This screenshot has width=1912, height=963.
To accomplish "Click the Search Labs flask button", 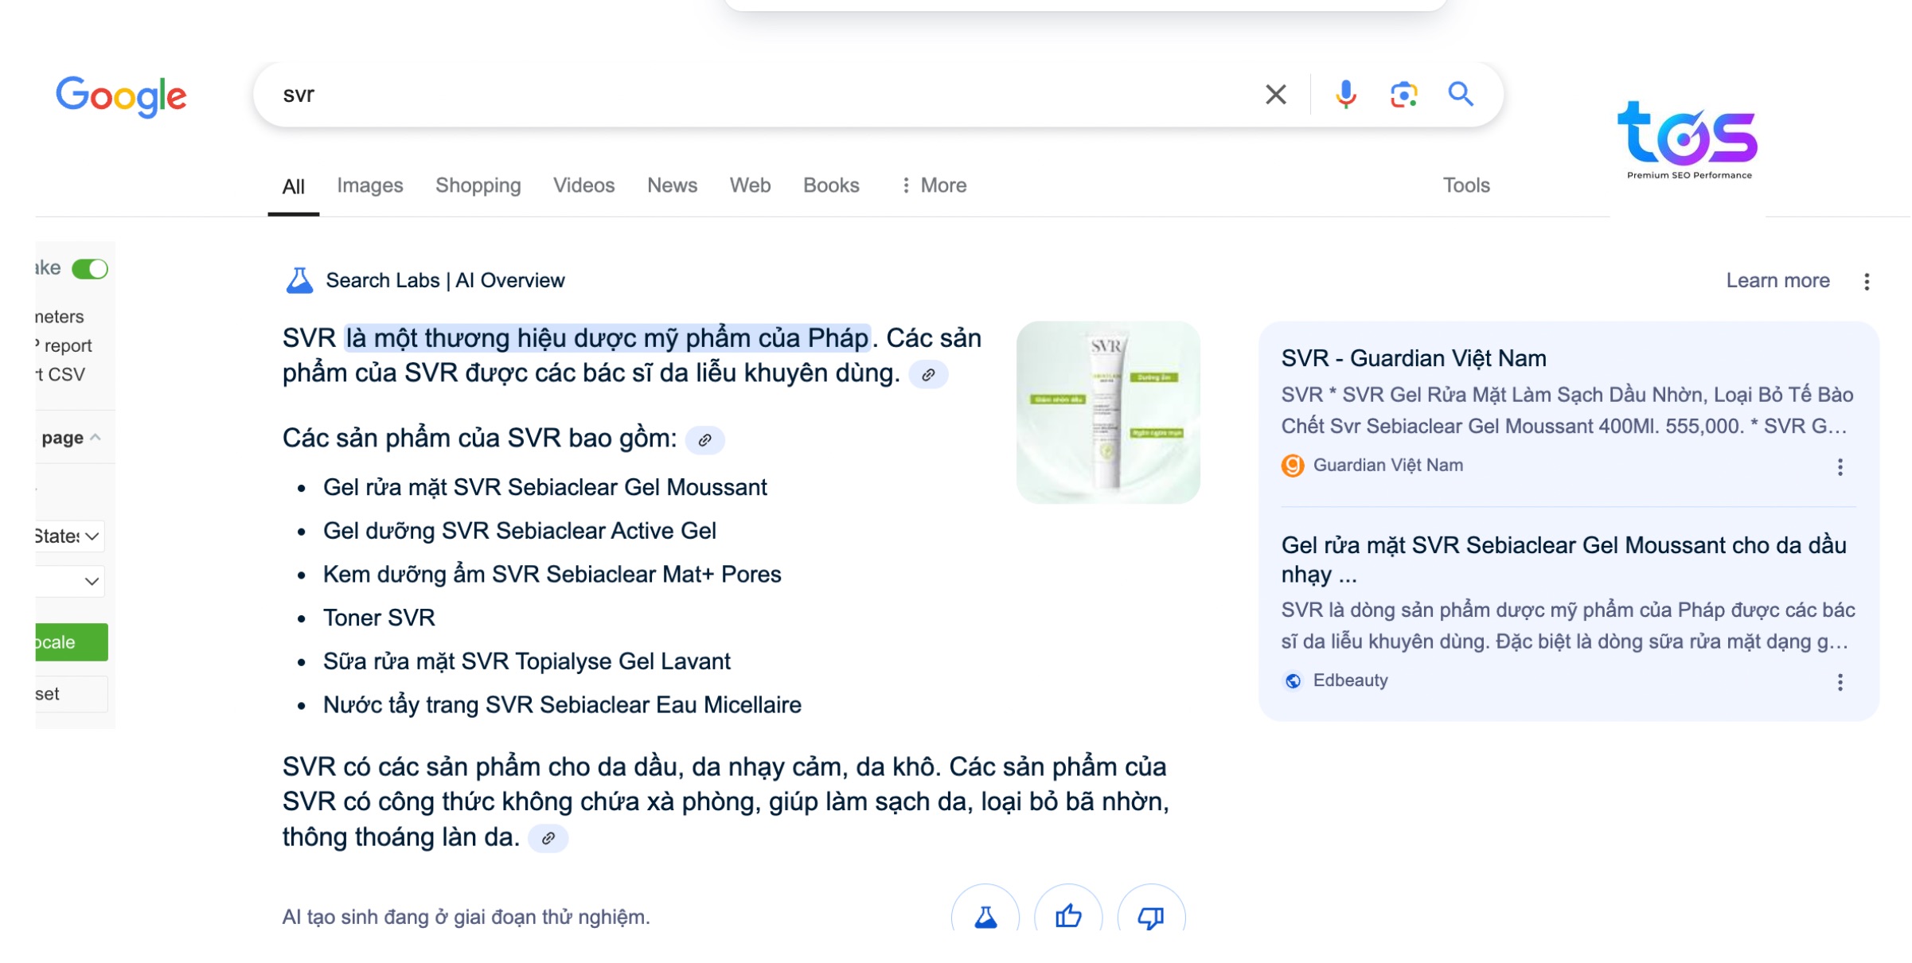I will 985,916.
